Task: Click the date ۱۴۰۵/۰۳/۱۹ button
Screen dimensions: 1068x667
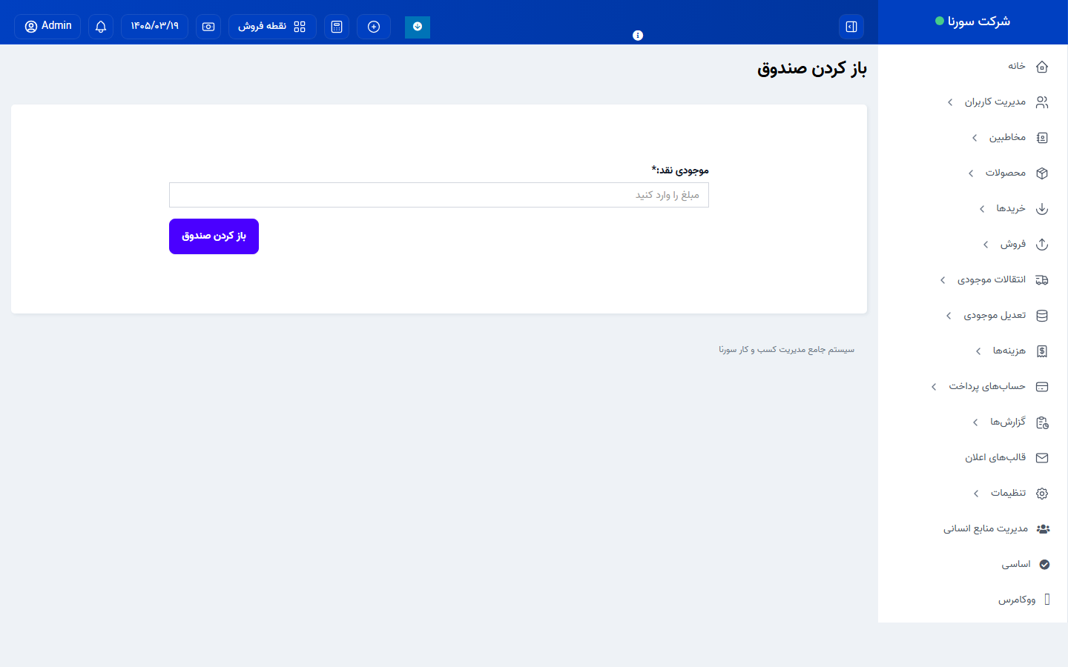Action: click(x=154, y=27)
